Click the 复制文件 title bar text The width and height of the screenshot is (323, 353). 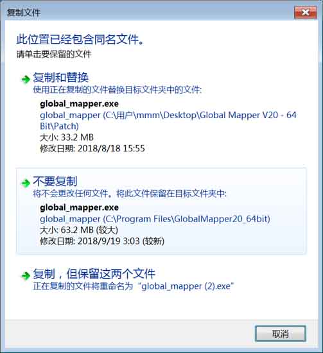point(24,12)
